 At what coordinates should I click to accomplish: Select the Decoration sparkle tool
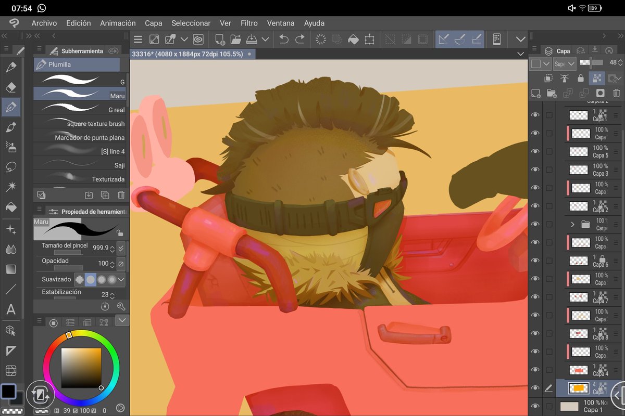pos(11,229)
